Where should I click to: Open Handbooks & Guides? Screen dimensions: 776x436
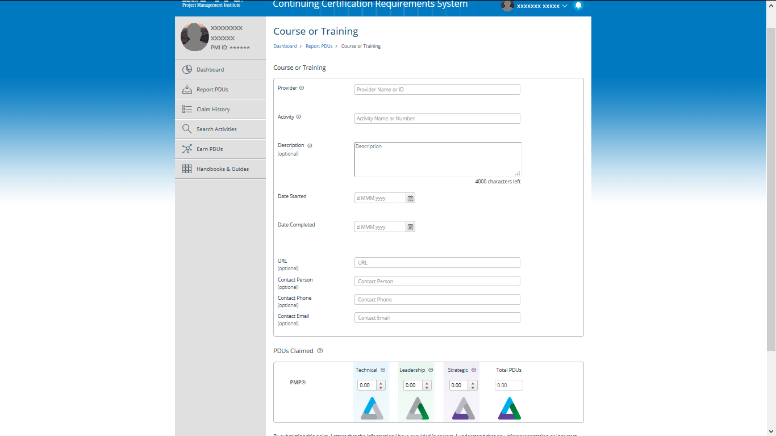pos(220,169)
